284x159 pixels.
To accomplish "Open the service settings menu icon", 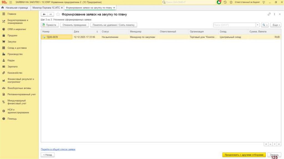I will click(264, 2).
